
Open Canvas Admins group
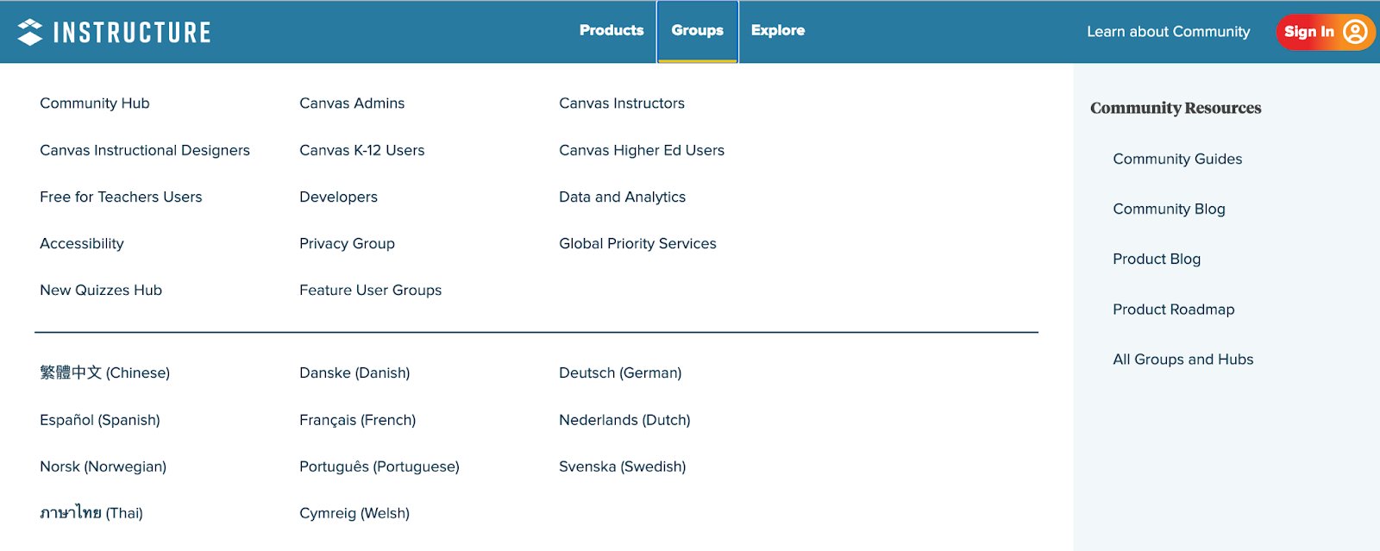pyautogui.click(x=352, y=103)
